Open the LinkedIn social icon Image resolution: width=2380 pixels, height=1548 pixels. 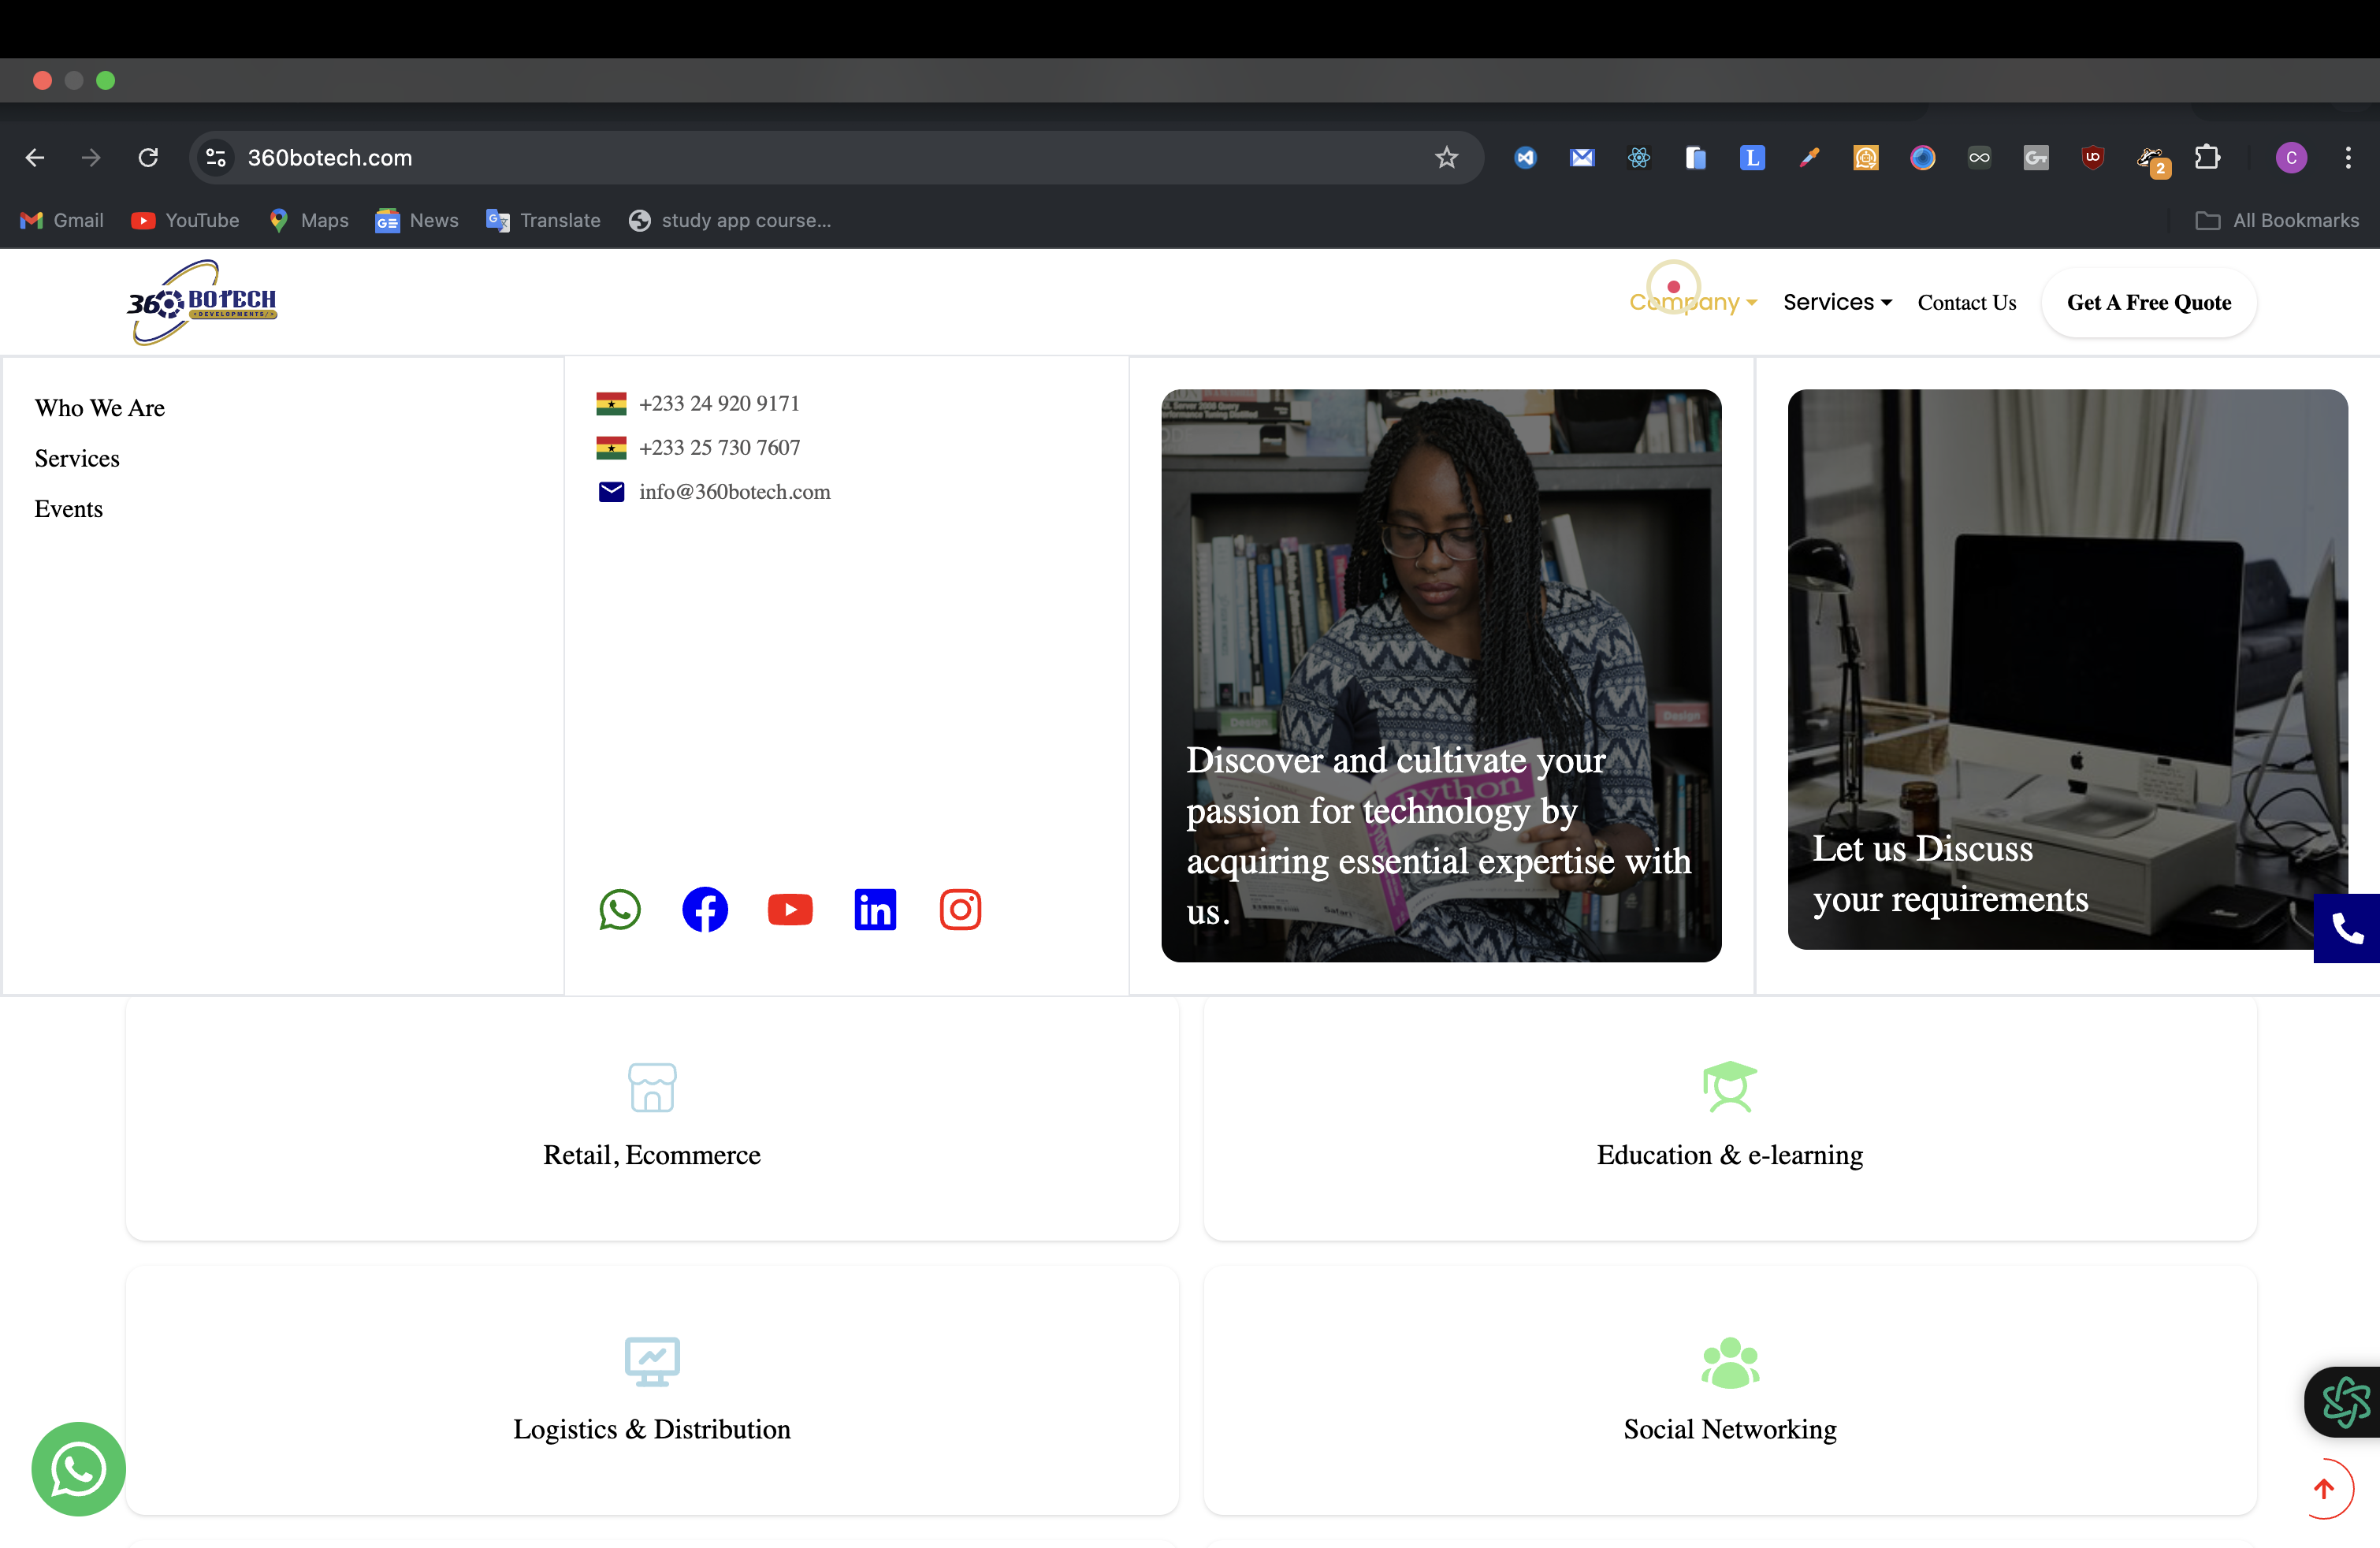tap(875, 909)
